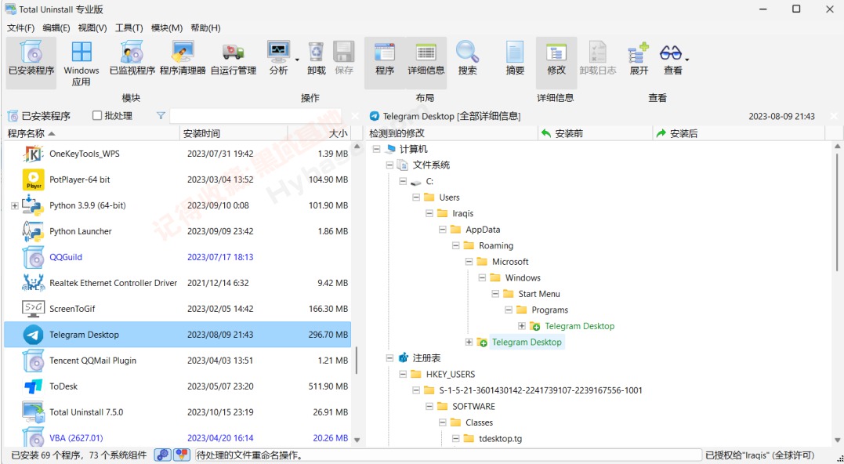
Task: Click the 安装前 column header
Action: tap(596, 133)
